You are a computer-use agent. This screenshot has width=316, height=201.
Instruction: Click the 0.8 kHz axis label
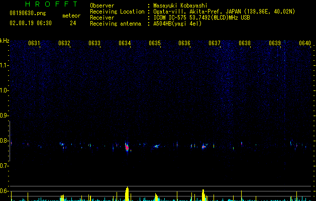[4, 141]
